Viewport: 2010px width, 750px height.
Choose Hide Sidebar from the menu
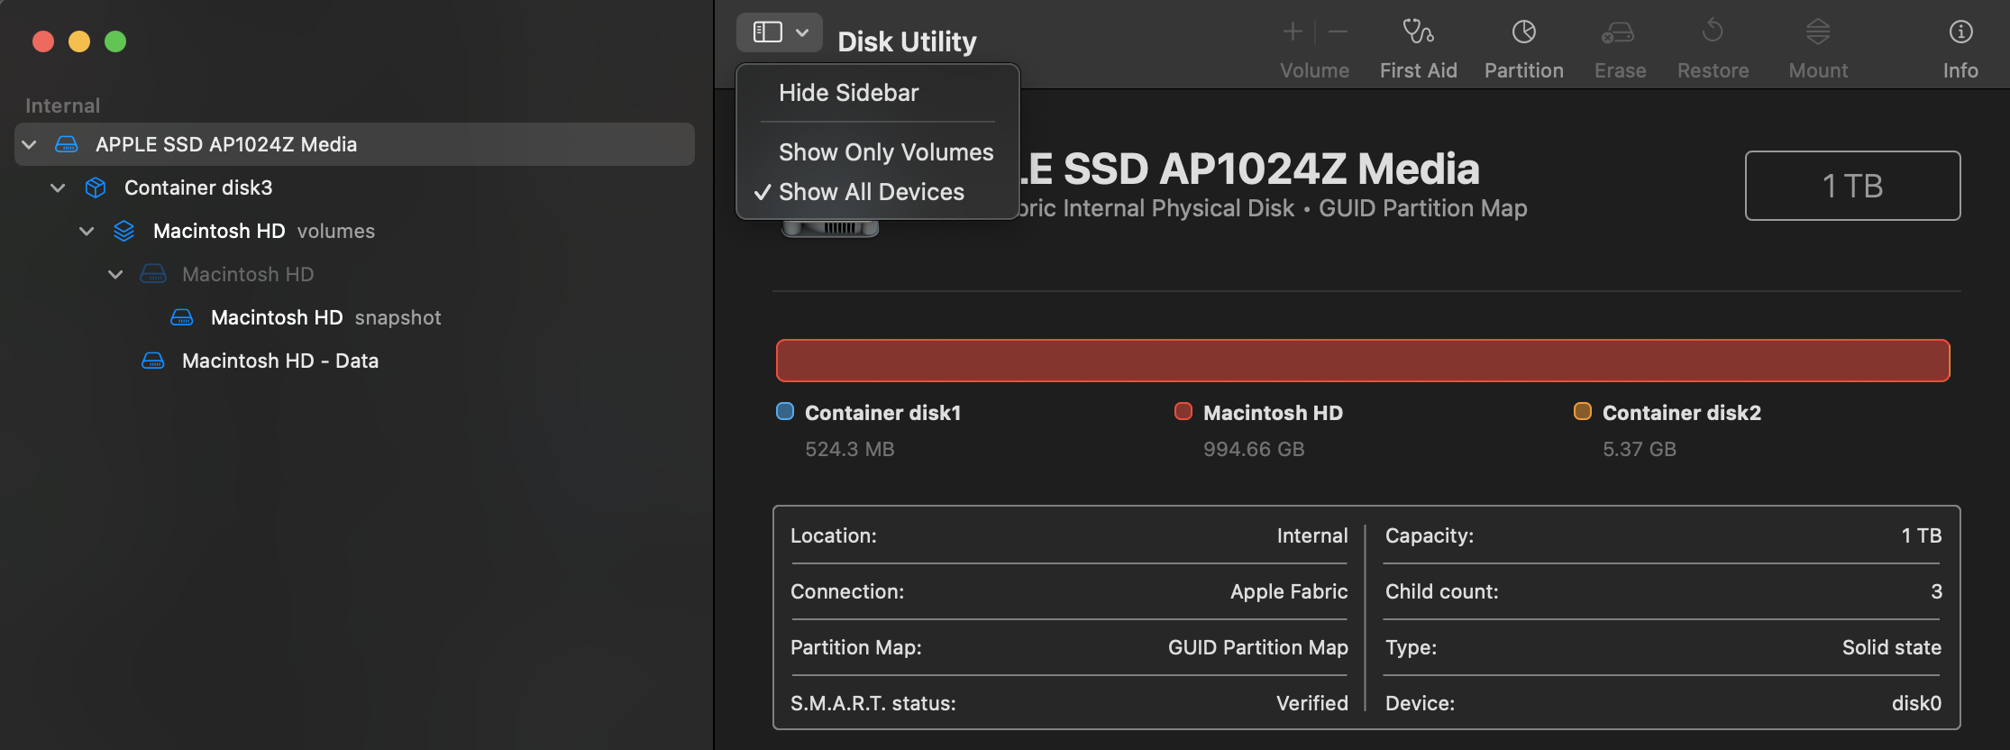pos(848,93)
